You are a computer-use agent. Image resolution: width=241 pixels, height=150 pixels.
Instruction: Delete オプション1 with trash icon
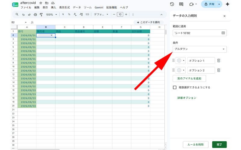pos(219,61)
